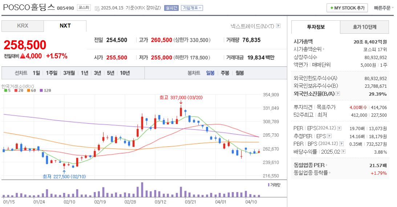Open help icon next to 외국인소진율(B/A)
Screen dimensions: 397x207
tap(338, 94)
